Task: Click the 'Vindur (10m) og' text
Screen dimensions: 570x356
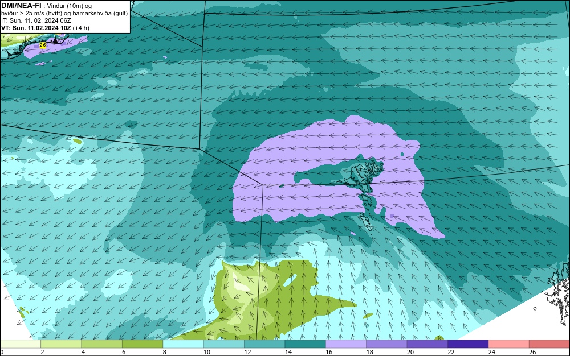Action: coord(70,6)
